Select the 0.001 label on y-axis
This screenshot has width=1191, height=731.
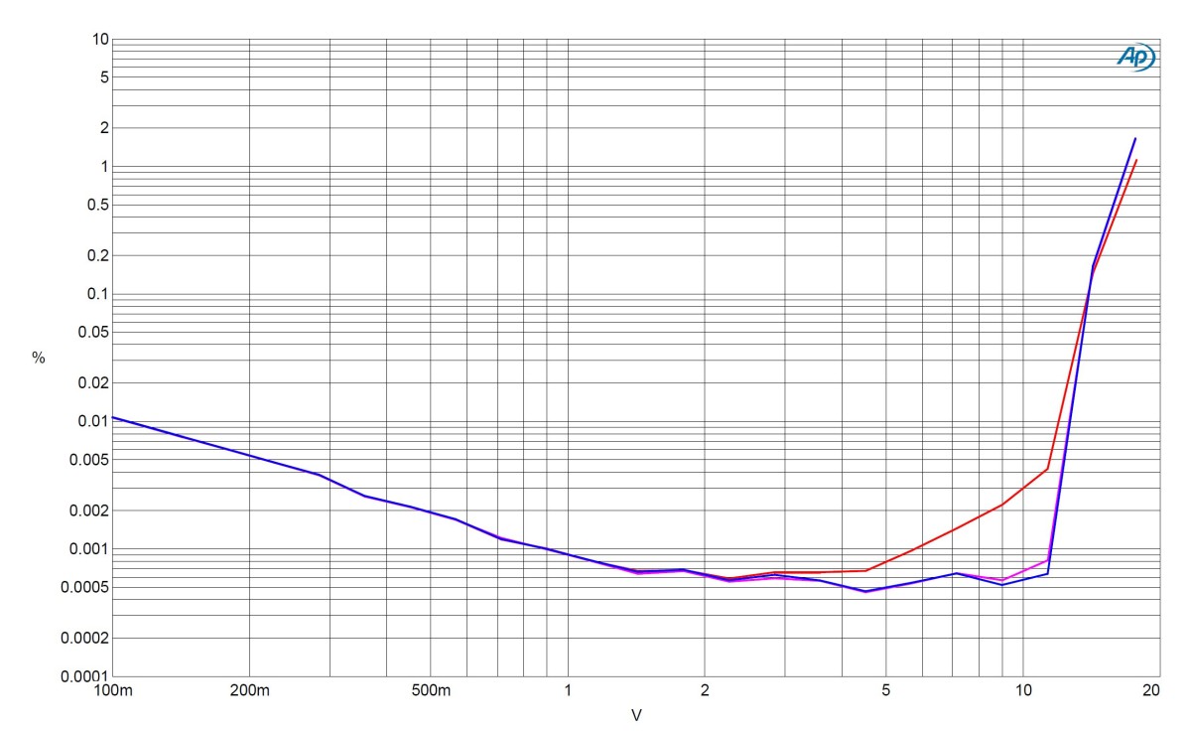(x=87, y=548)
